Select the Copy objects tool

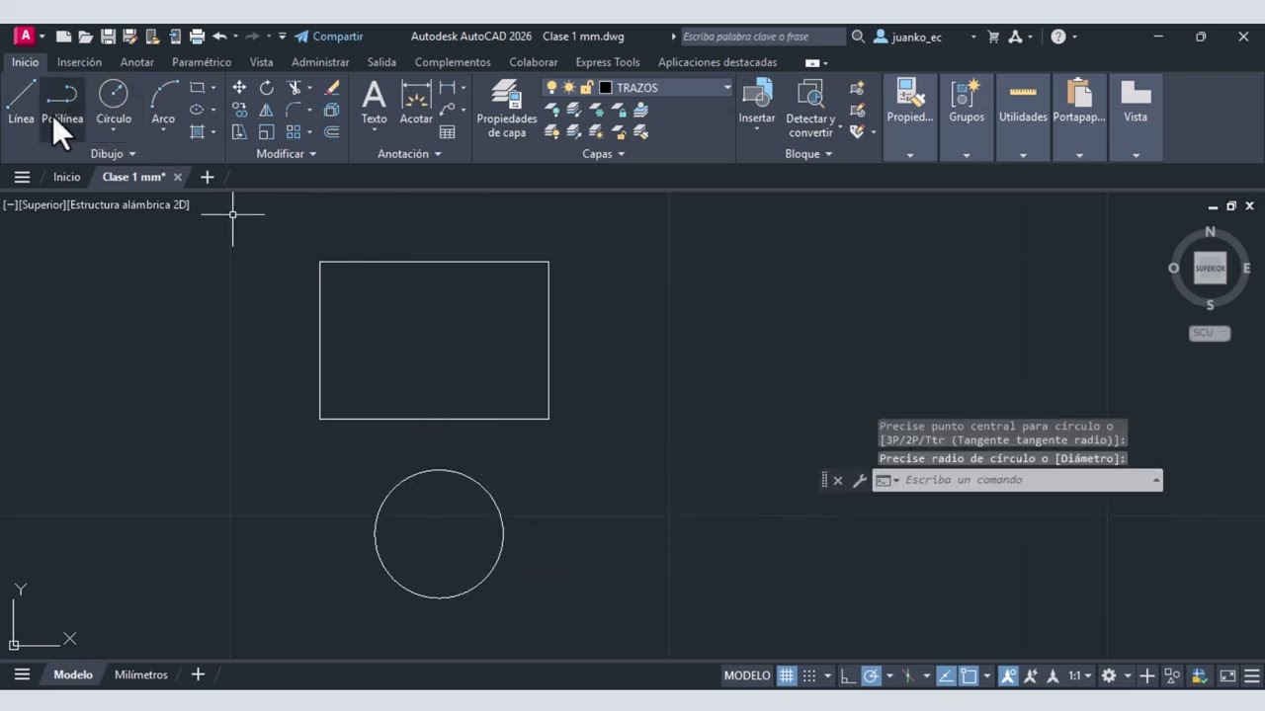tap(239, 110)
